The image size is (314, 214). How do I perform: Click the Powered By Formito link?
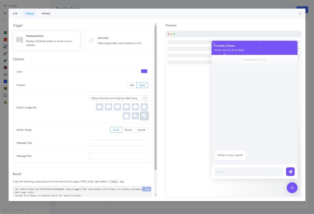coord(254,60)
